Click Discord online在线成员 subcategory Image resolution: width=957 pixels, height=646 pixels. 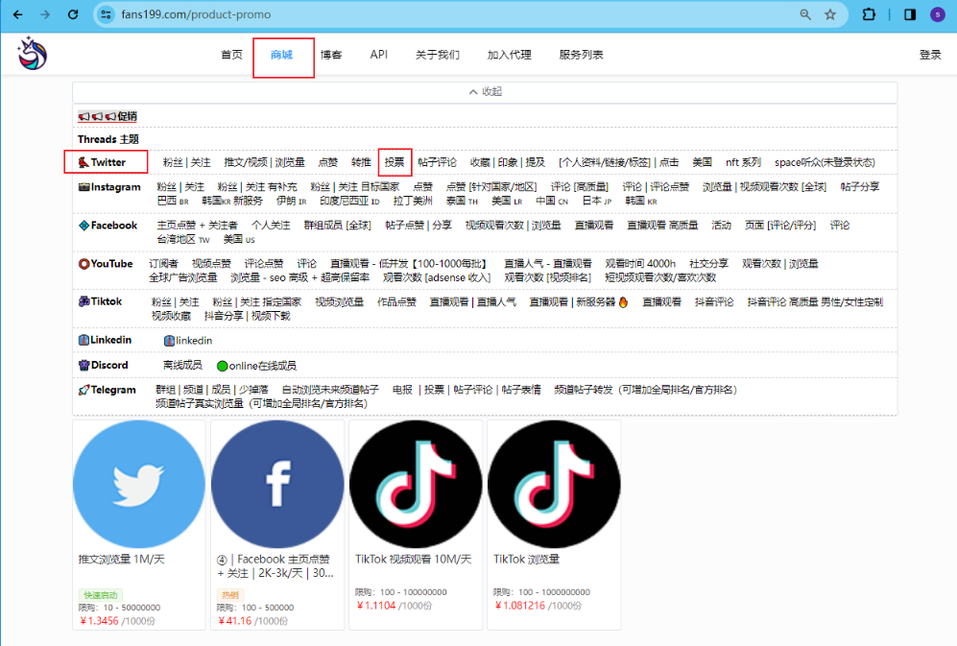pyautogui.click(x=256, y=366)
